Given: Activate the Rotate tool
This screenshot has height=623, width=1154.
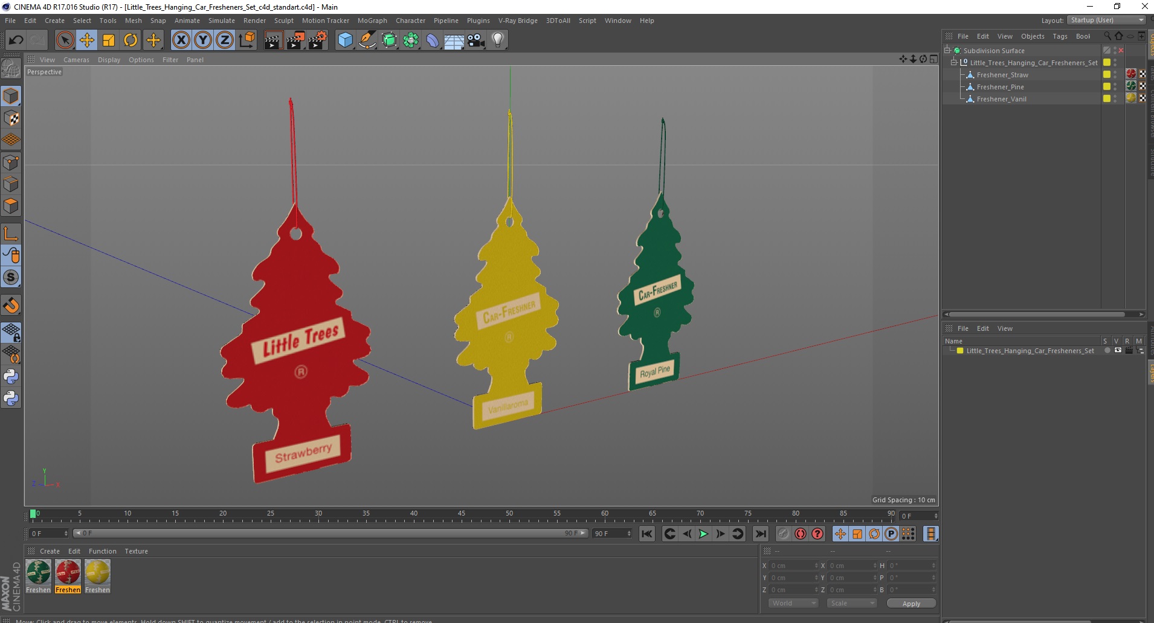Looking at the screenshot, I should tap(131, 40).
